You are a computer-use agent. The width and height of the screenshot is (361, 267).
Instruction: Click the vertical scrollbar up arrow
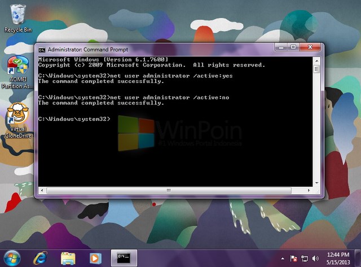tap(316, 61)
